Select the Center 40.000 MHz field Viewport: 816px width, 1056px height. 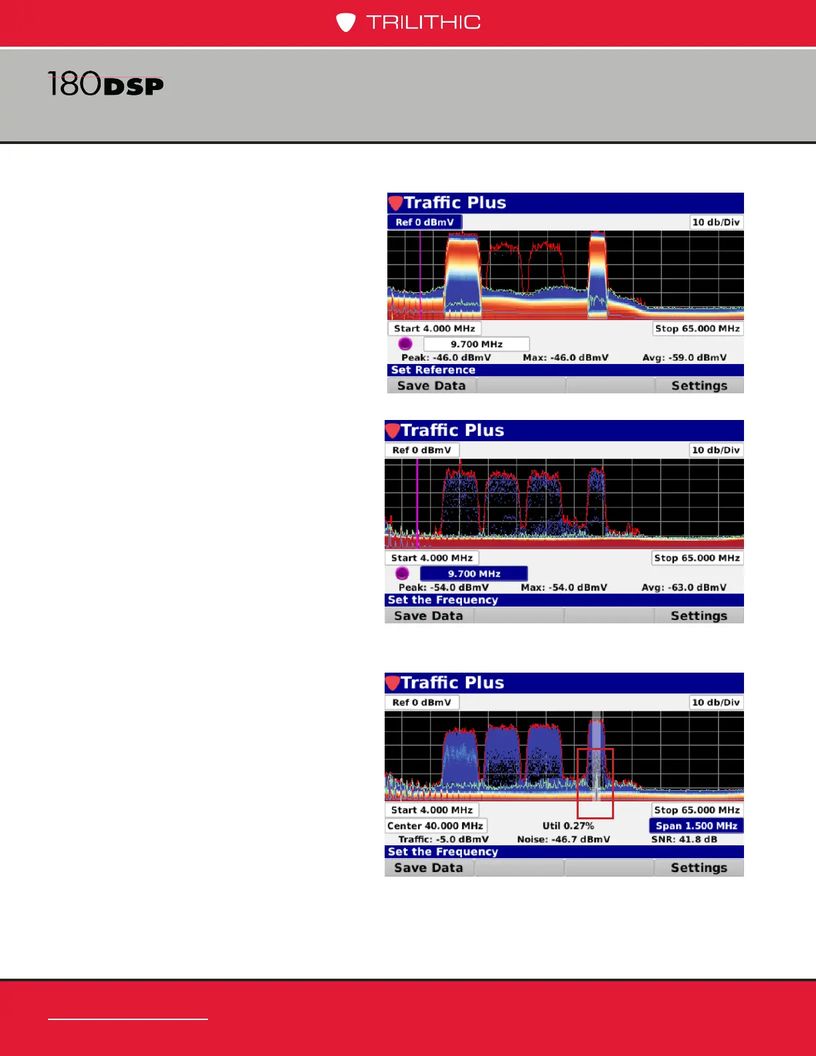(436, 825)
